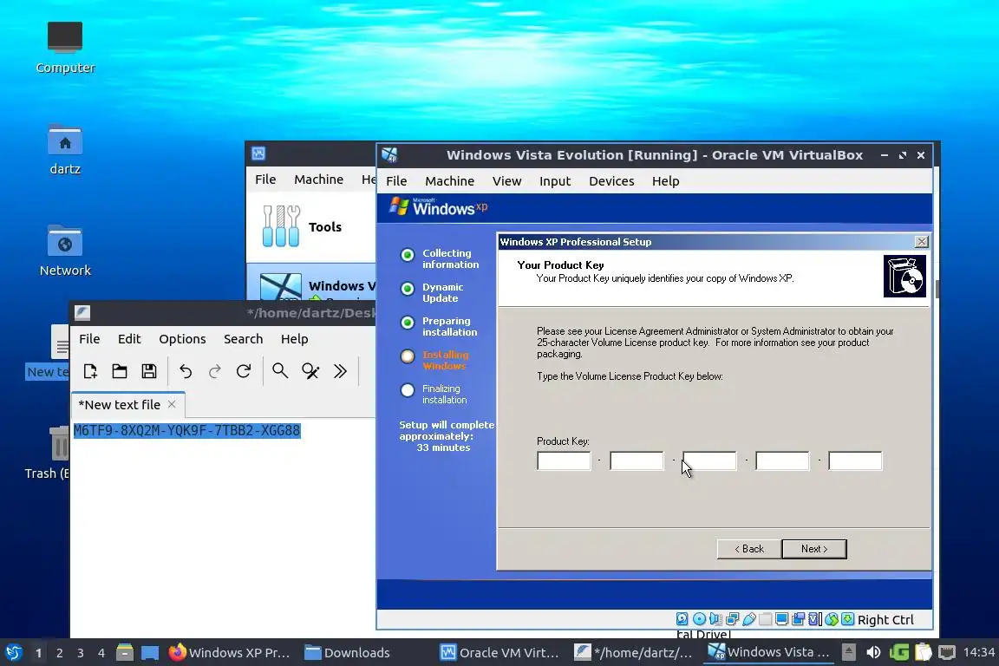Open the Input menu in VM window
This screenshot has height=666, width=999.
(555, 181)
